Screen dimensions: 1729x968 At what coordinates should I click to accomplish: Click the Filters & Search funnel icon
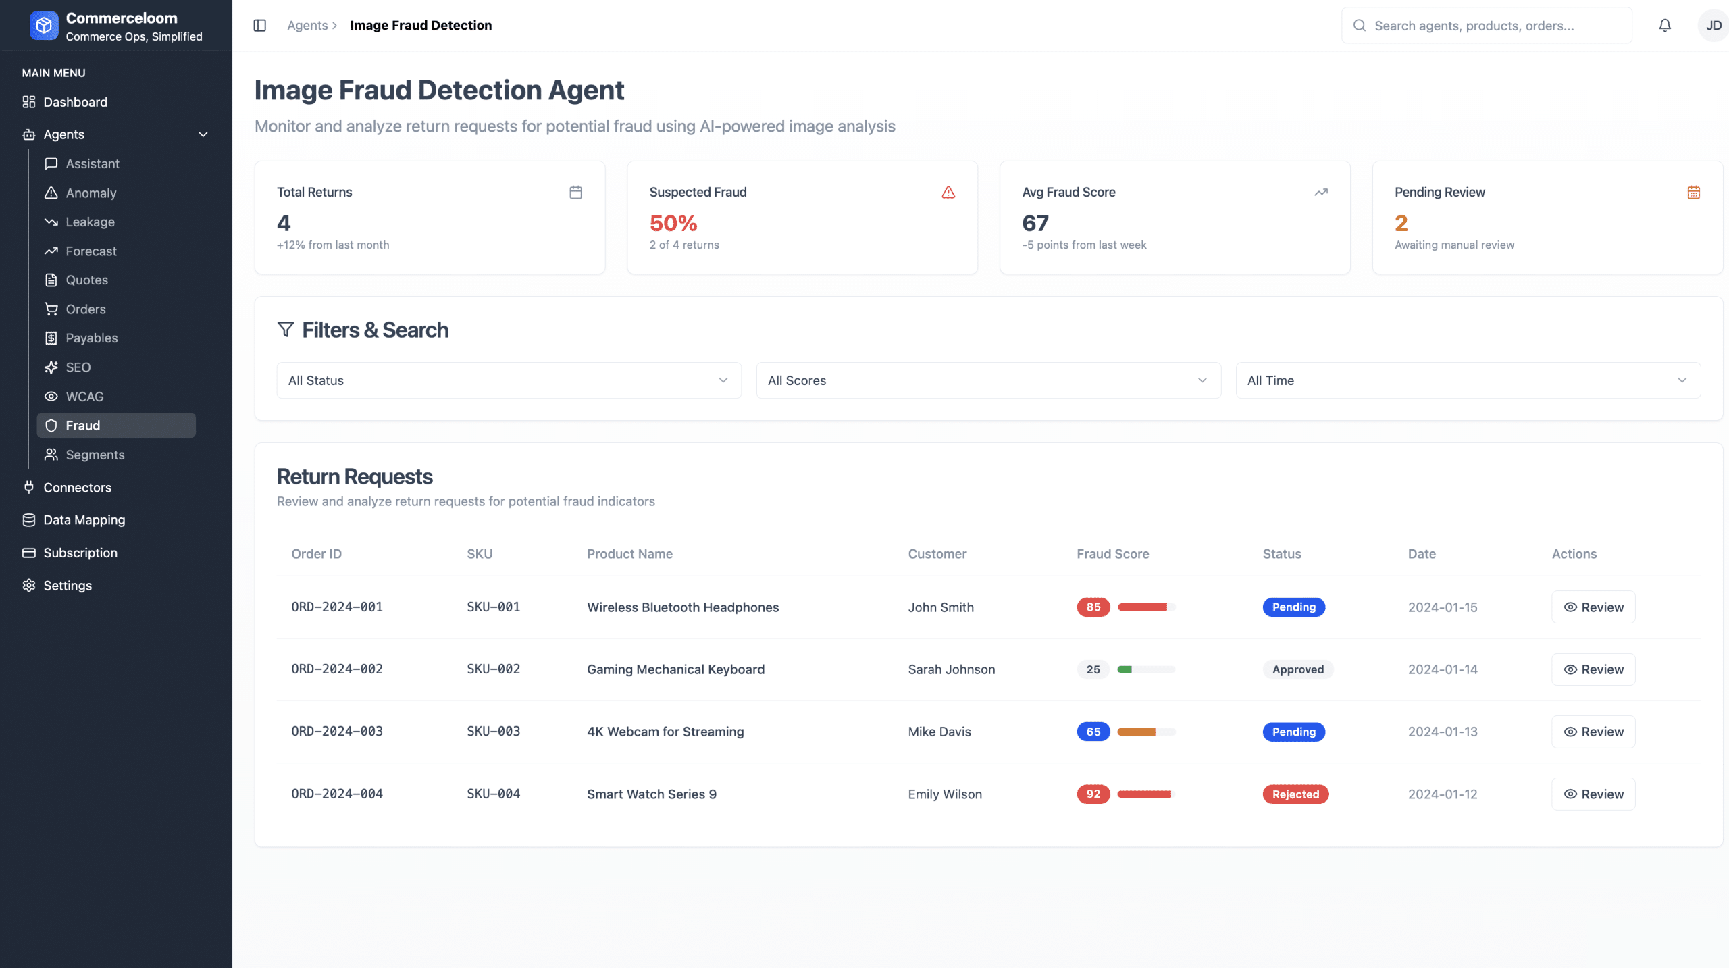pyautogui.click(x=286, y=330)
